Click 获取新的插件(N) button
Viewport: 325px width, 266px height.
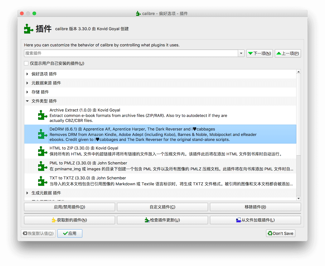(x=70, y=220)
